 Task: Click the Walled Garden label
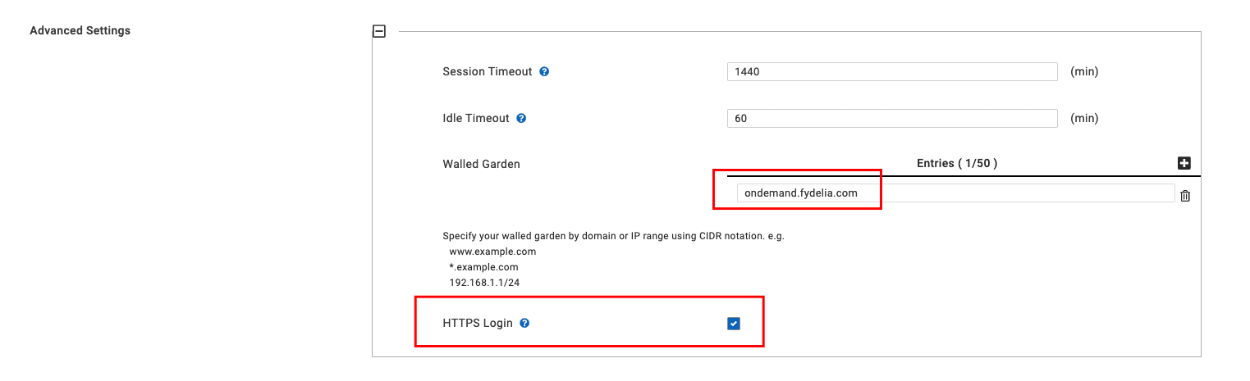pos(481,164)
